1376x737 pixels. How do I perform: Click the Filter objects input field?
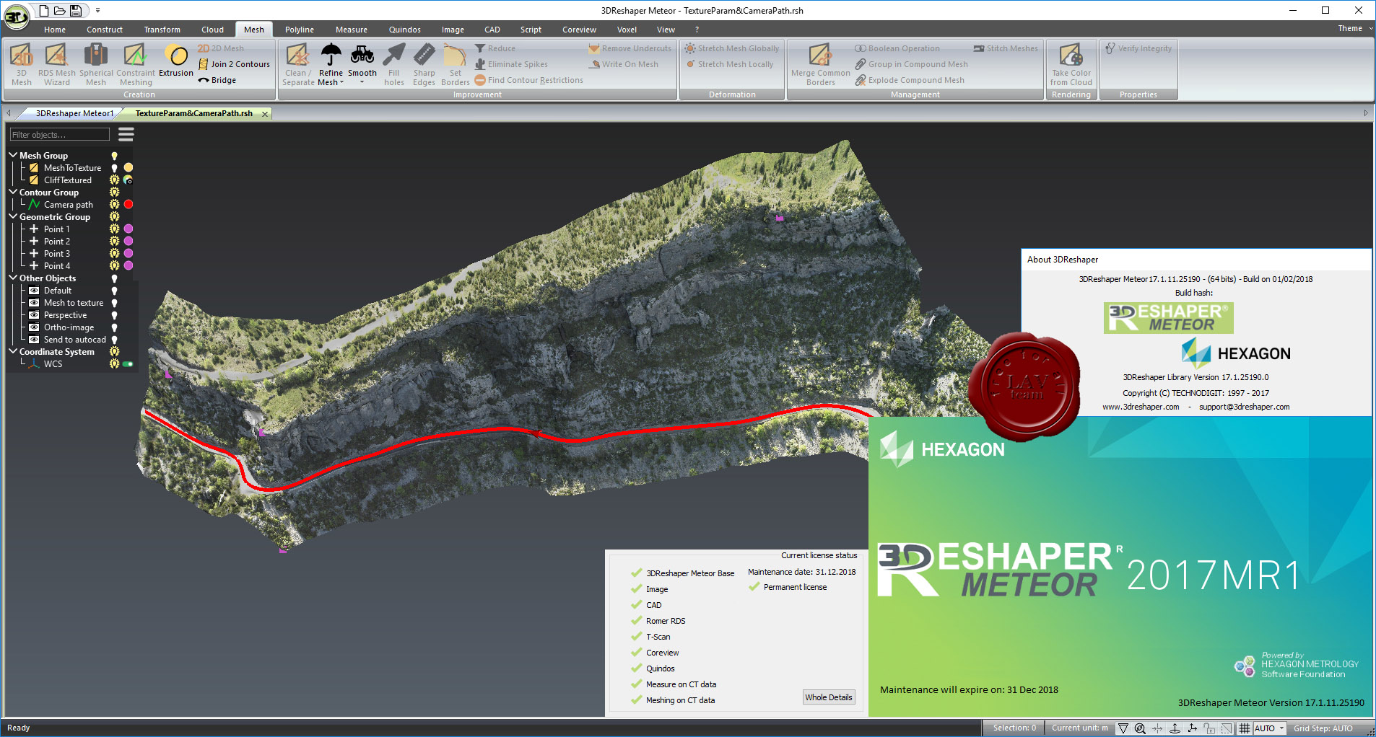tap(59, 135)
